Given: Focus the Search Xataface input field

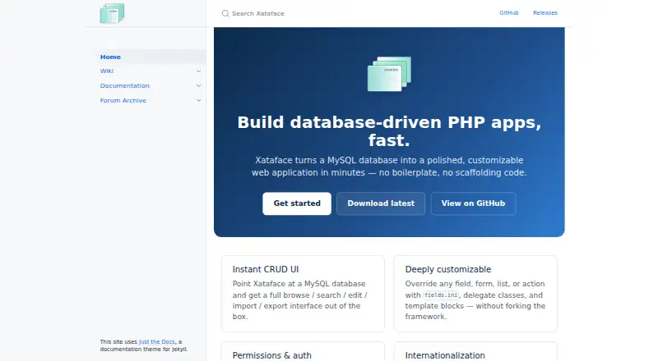Looking at the screenshot, I should 353,13.
